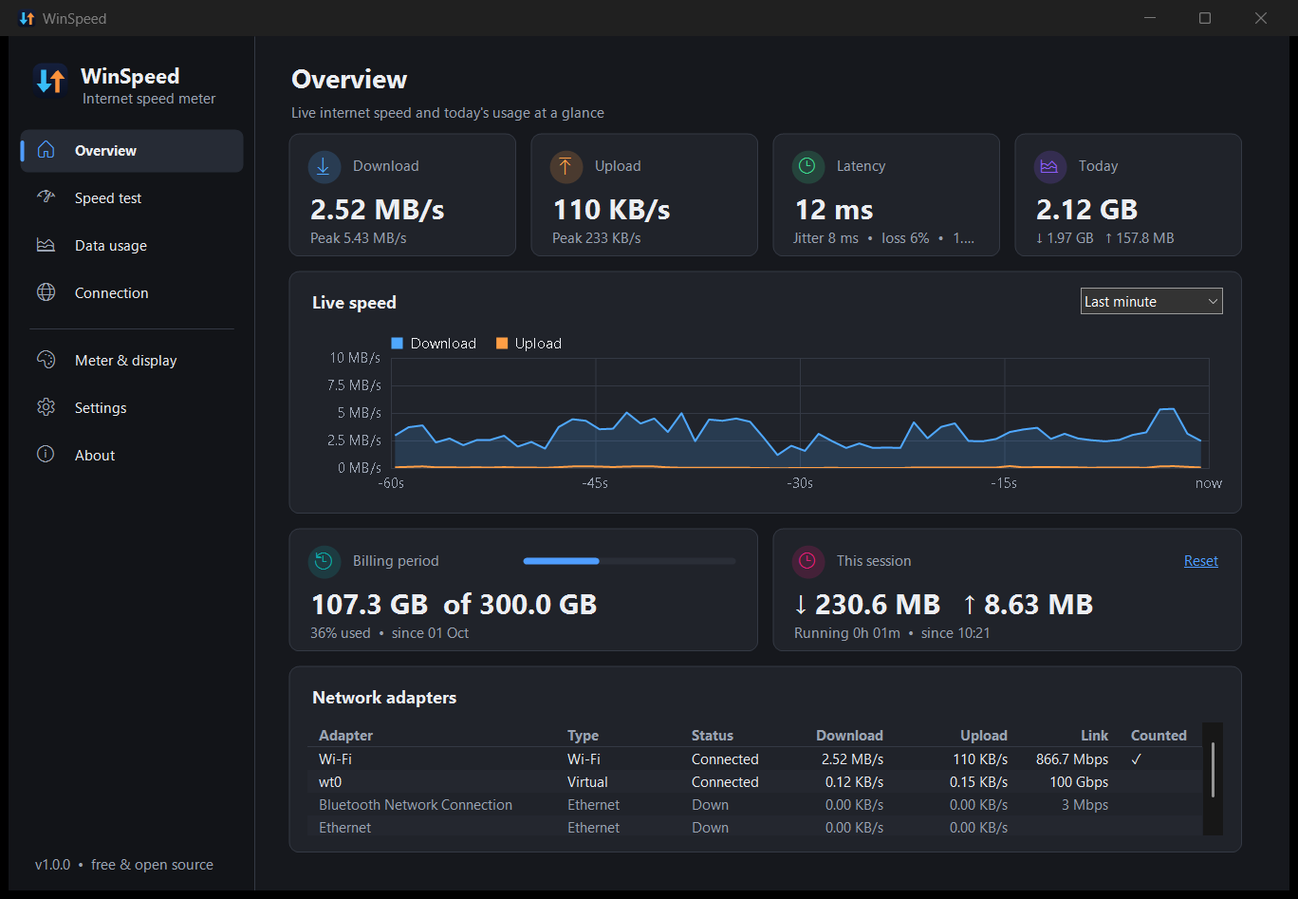Viewport: 1298px width, 899px height.
Task: Click the WinSpeed logo in the sidebar
Action: click(49, 81)
